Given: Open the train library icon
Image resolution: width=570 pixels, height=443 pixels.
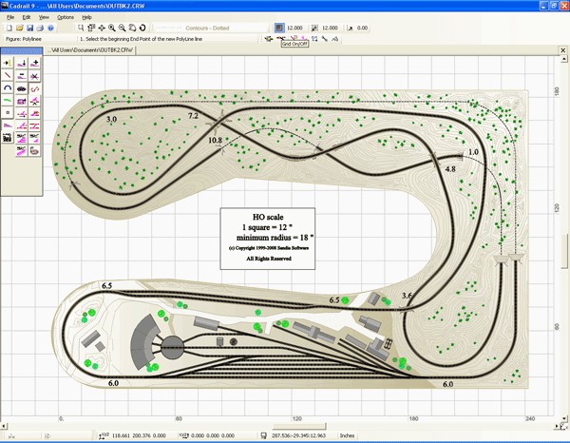Looking at the screenshot, I should (8, 138).
